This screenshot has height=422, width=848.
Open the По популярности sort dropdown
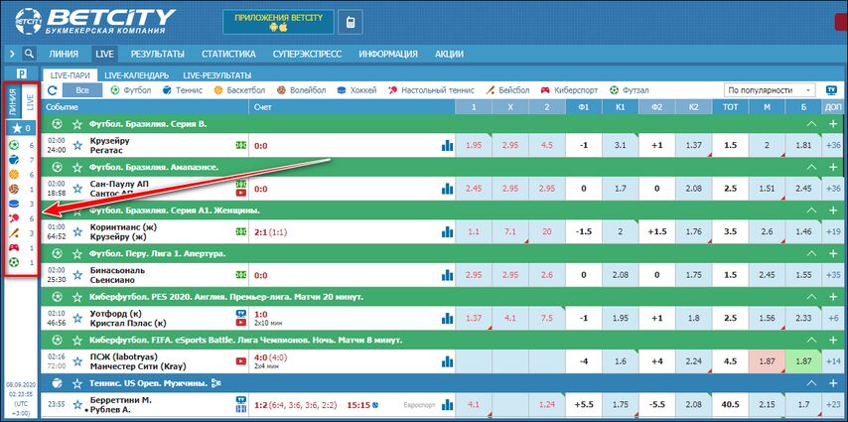770,90
